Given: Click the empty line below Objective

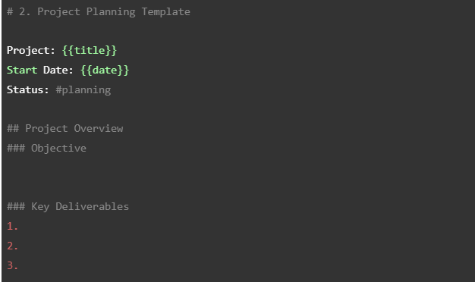Looking at the screenshot, I should [x=237, y=168].
